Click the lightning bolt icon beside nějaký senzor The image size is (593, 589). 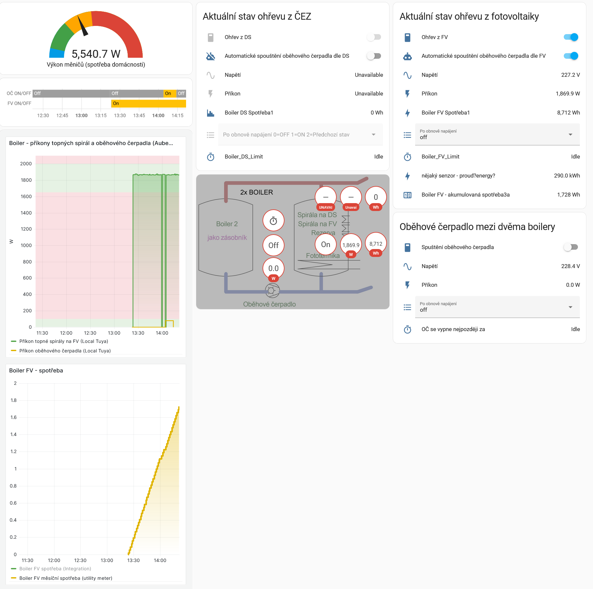[407, 176]
